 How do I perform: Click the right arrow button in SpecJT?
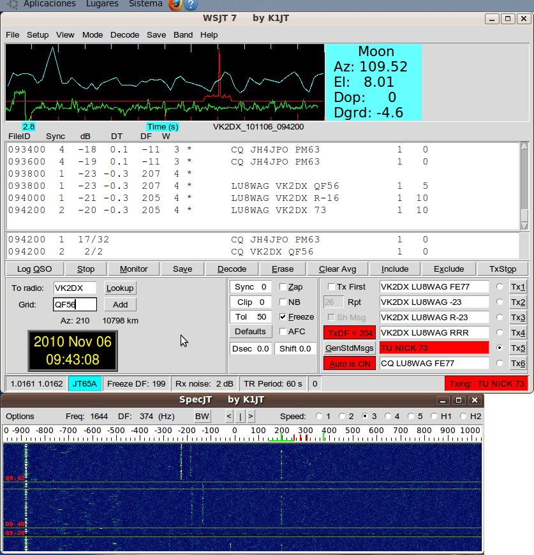pos(251,416)
